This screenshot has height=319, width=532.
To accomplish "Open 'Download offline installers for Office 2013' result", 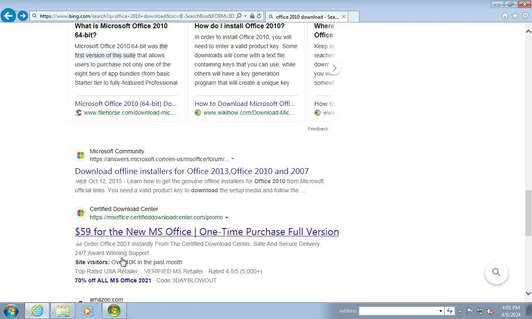I will [x=192, y=171].
